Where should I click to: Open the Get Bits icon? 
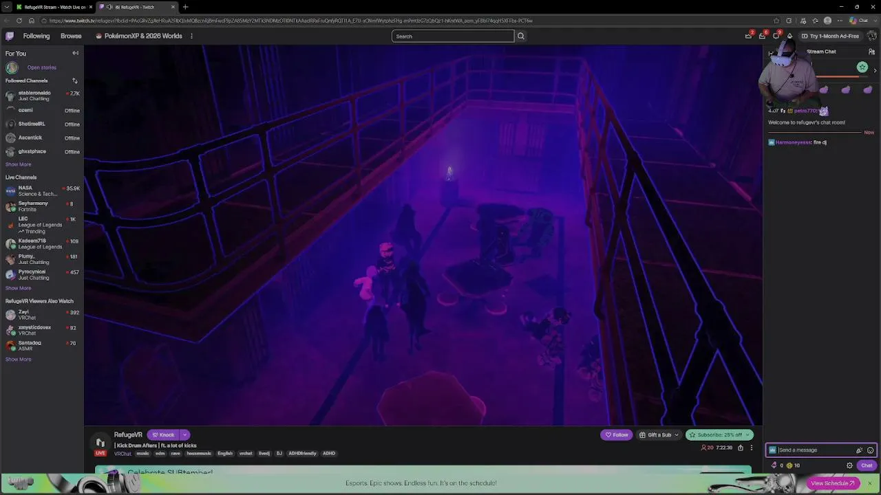(789, 36)
